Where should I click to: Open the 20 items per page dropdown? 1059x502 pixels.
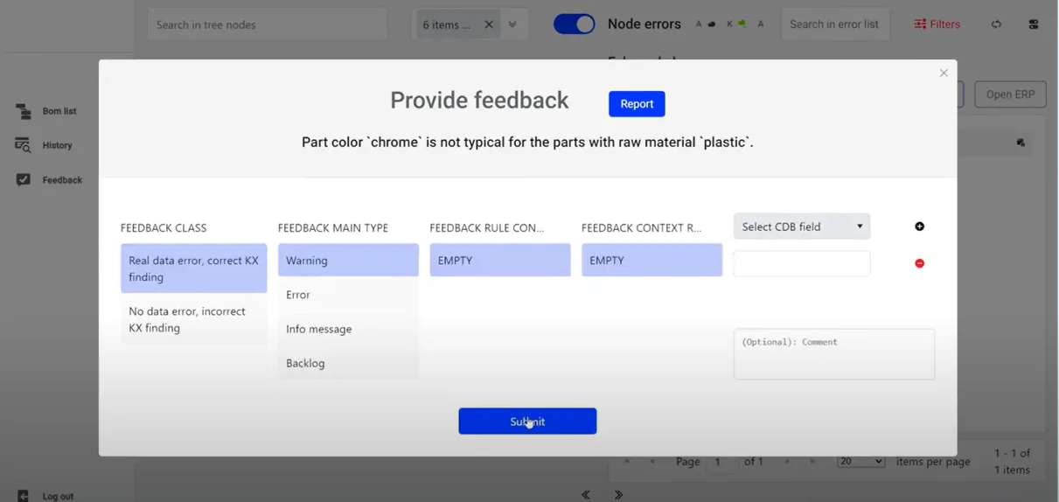[861, 461]
